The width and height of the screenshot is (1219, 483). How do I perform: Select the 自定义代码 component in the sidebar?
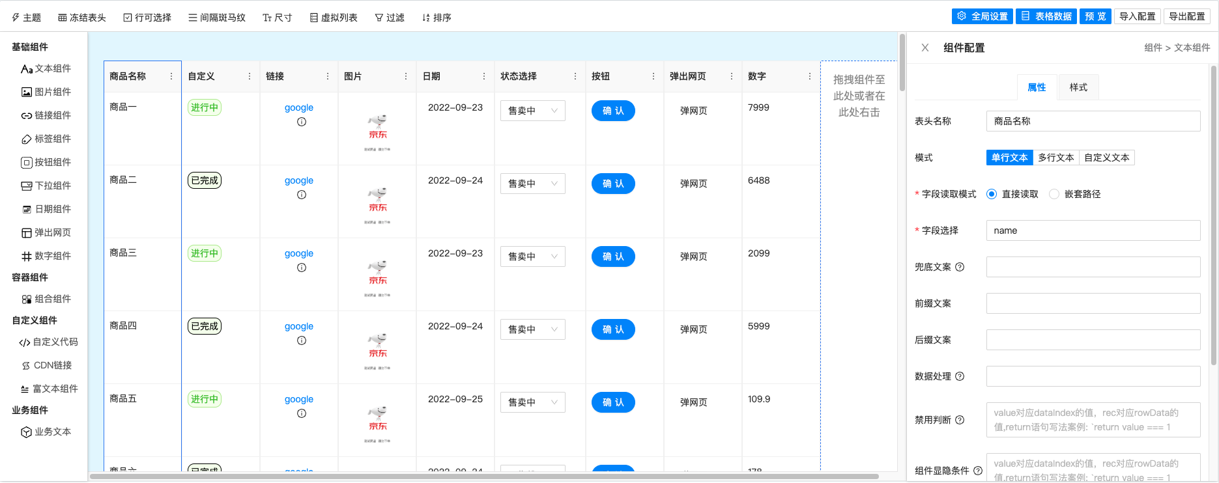(x=48, y=342)
